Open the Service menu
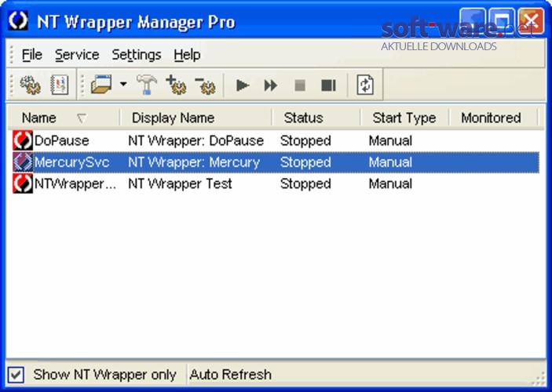This screenshot has width=552, height=392. coord(77,55)
